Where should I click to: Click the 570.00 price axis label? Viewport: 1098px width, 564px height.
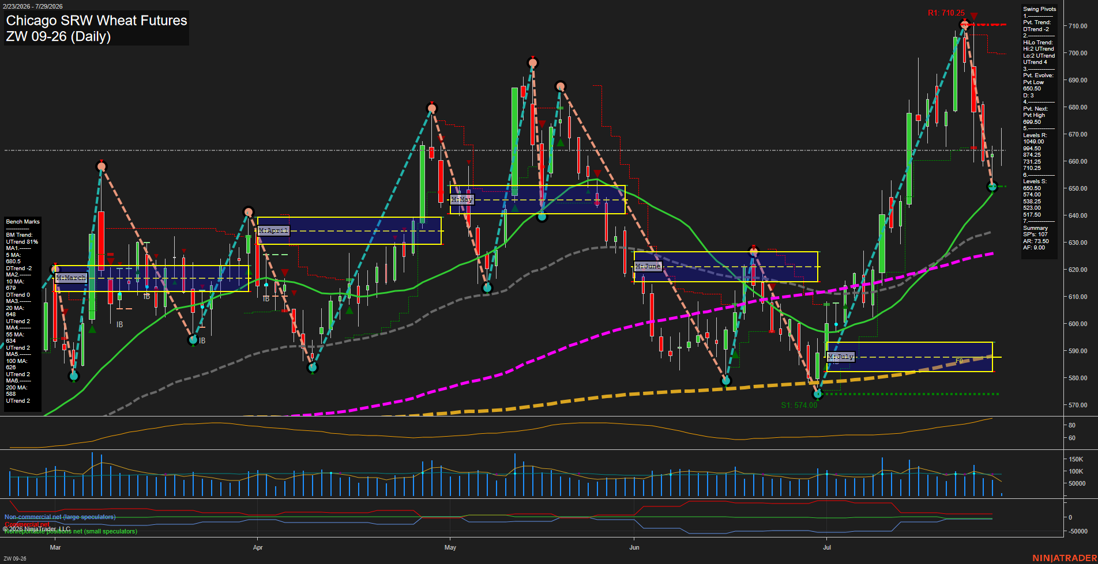[1078, 405]
